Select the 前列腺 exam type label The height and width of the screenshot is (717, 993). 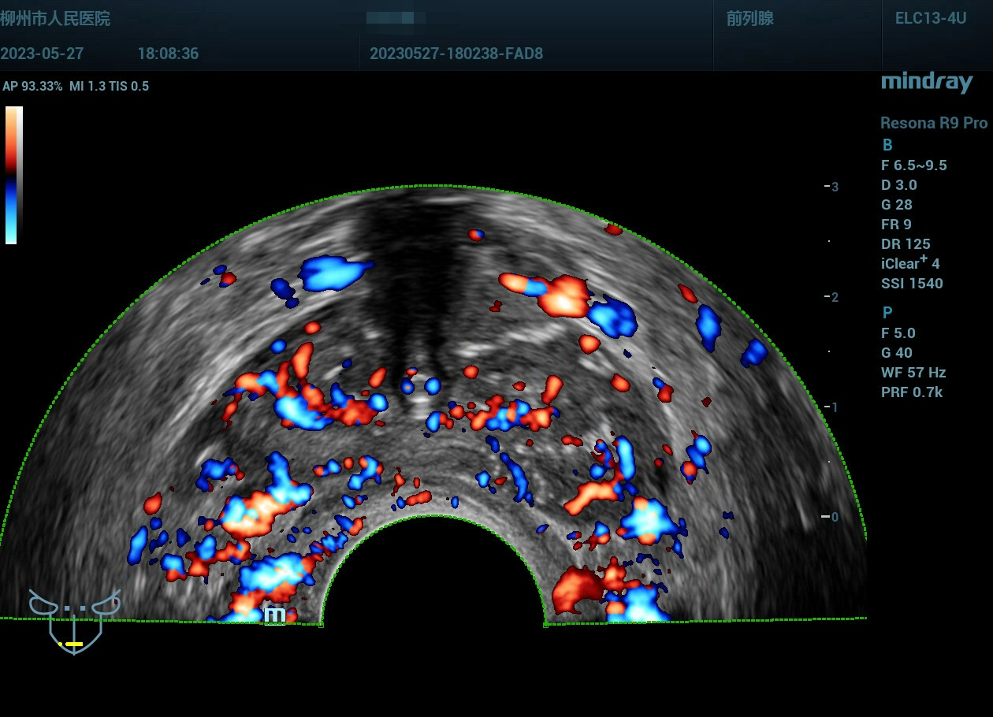click(x=749, y=19)
